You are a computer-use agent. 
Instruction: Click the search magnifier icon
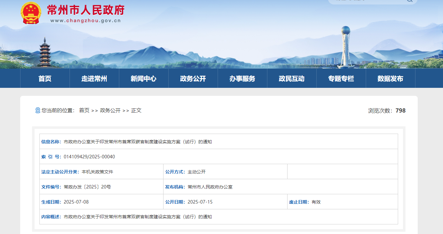(409, 1)
